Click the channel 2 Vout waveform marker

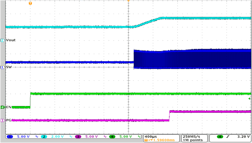pos(3,40)
